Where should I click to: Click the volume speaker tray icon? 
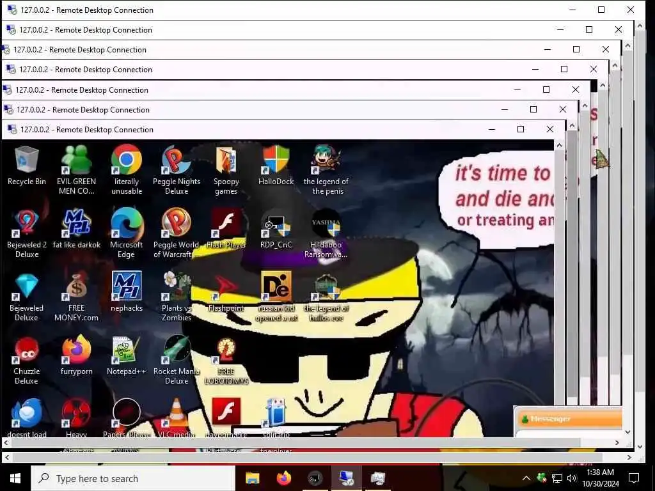coord(571,478)
